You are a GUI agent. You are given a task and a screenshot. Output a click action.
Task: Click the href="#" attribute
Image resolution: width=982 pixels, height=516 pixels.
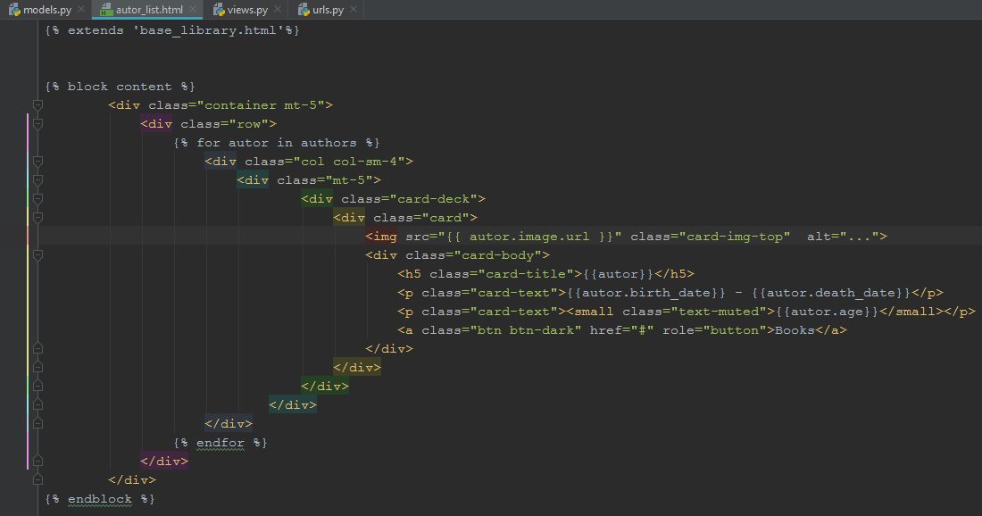coord(621,330)
